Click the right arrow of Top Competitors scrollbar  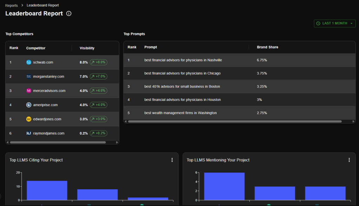point(117,142)
